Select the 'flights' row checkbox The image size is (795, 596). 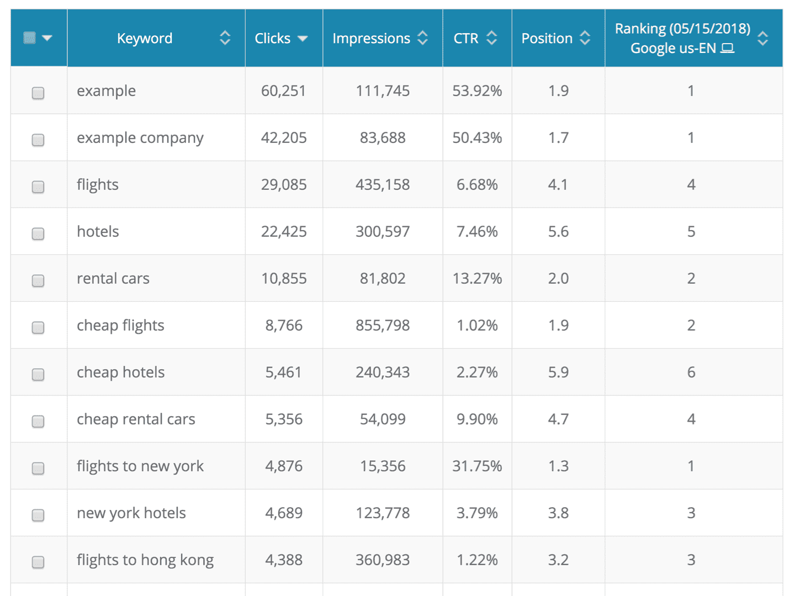[x=38, y=187]
